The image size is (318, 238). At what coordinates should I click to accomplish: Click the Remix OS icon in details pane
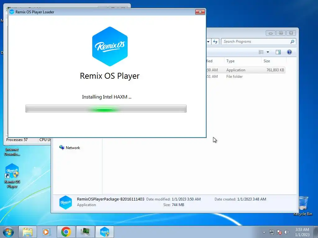point(66,202)
